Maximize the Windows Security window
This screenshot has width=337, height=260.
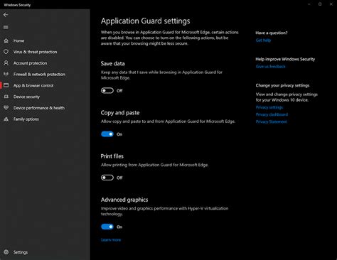pos(320,4)
